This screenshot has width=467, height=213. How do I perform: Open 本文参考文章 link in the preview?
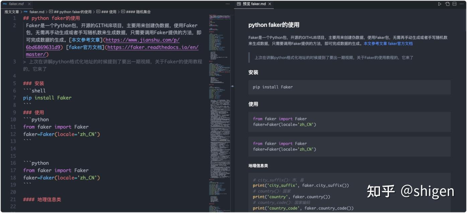tap(375, 44)
